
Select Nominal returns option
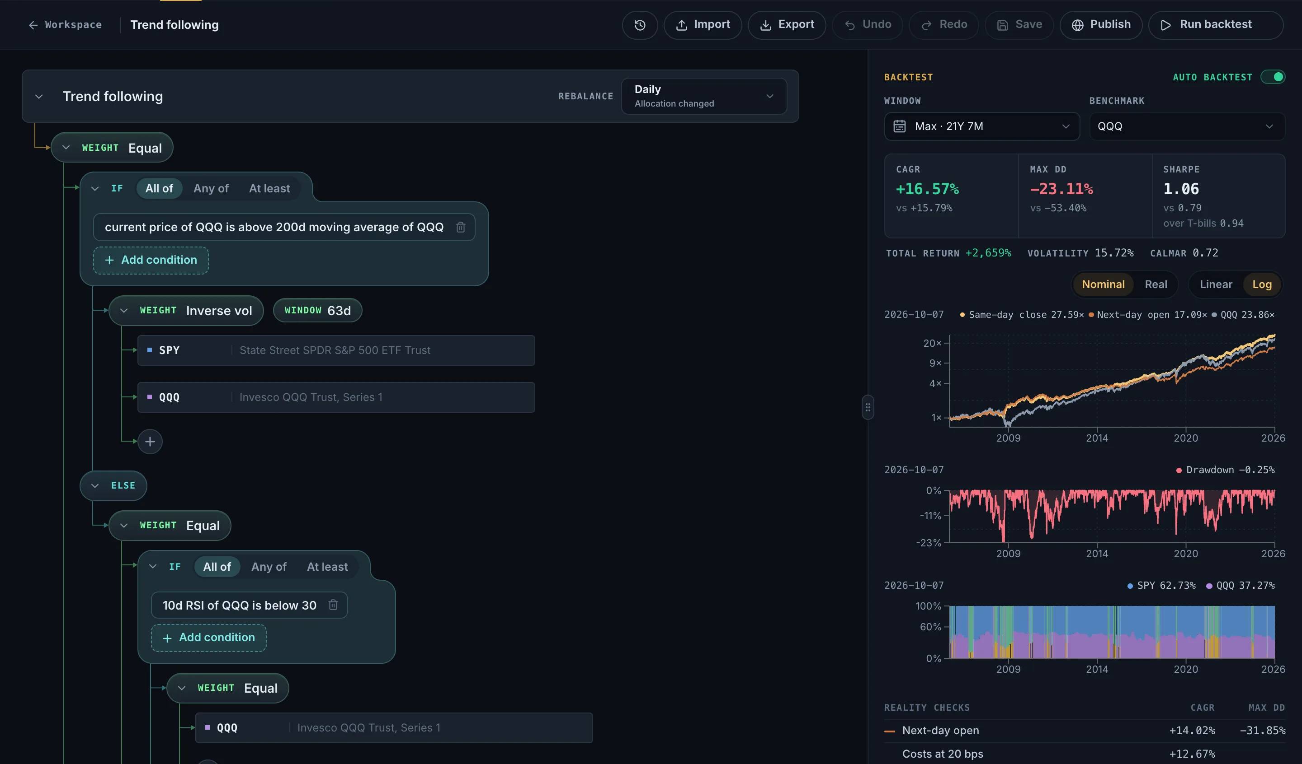coord(1103,284)
